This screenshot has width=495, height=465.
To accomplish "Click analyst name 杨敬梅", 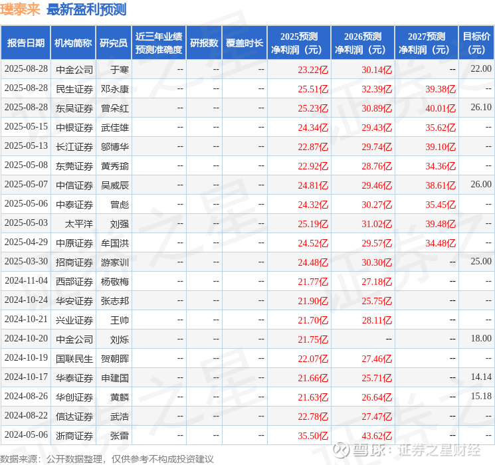I will [x=114, y=282].
